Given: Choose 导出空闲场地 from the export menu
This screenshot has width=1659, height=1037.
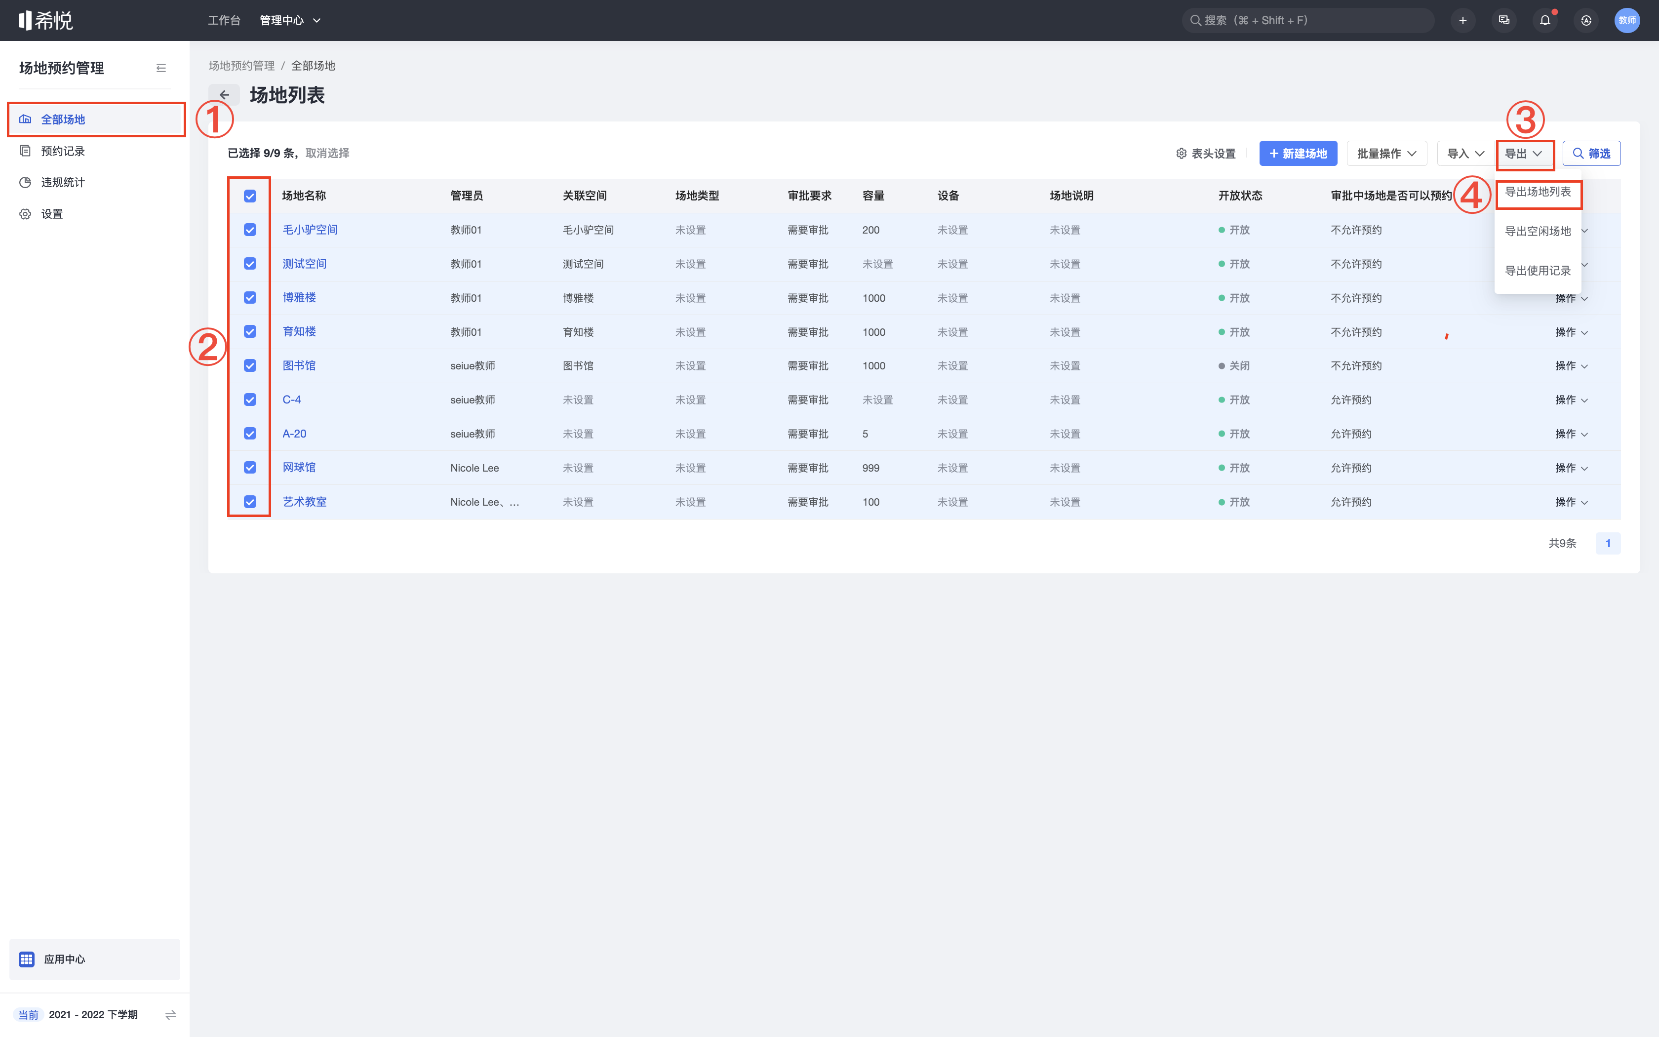Looking at the screenshot, I should pyautogui.click(x=1538, y=231).
